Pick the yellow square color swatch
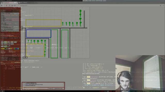The image size is (165, 92). pyautogui.click(x=11, y=49)
